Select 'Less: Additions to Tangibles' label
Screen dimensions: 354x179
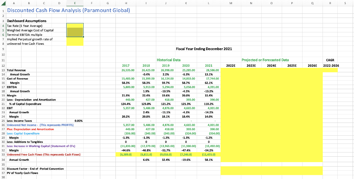pyautogui.click(x=25, y=142)
